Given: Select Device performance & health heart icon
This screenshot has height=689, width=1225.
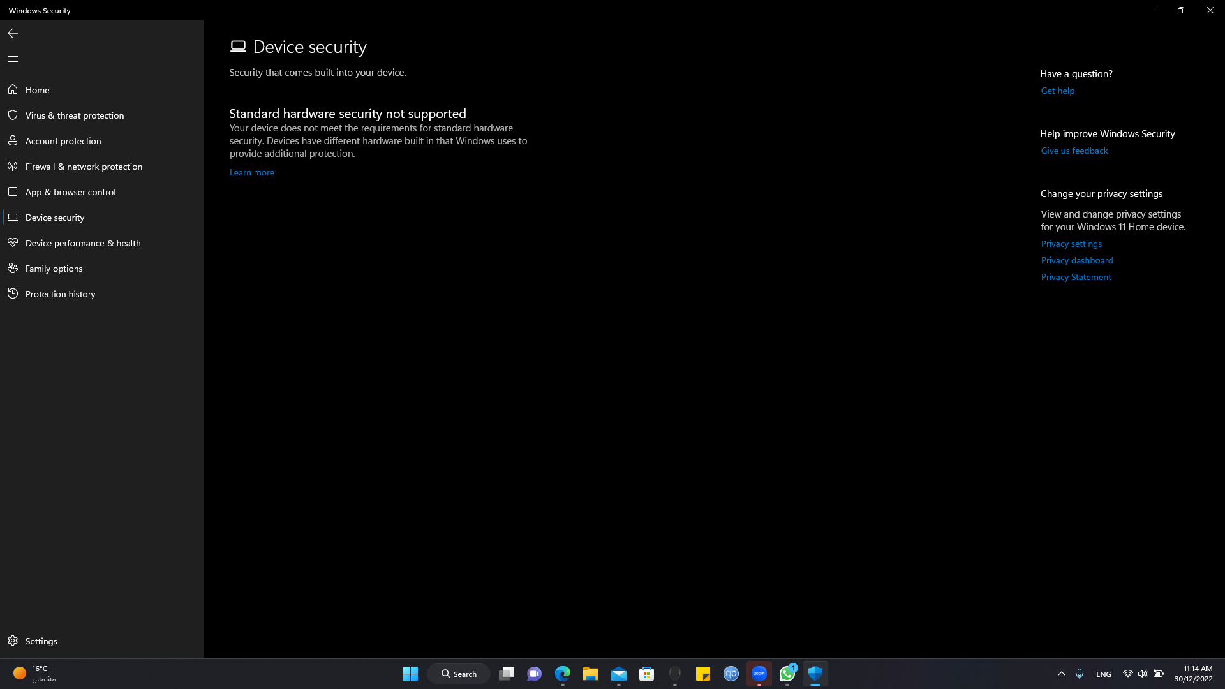Looking at the screenshot, I should point(13,242).
